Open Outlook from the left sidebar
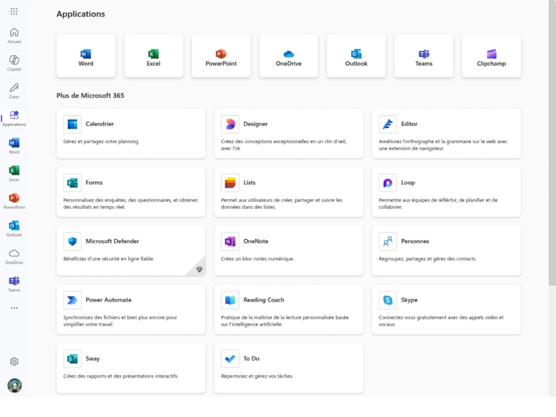This screenshot has height=417, width=556. (x=14, y=228)
